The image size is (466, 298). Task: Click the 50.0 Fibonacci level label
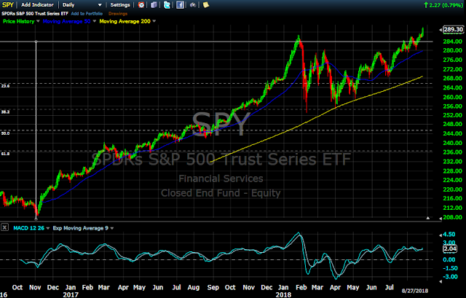[x=5, y=133]
